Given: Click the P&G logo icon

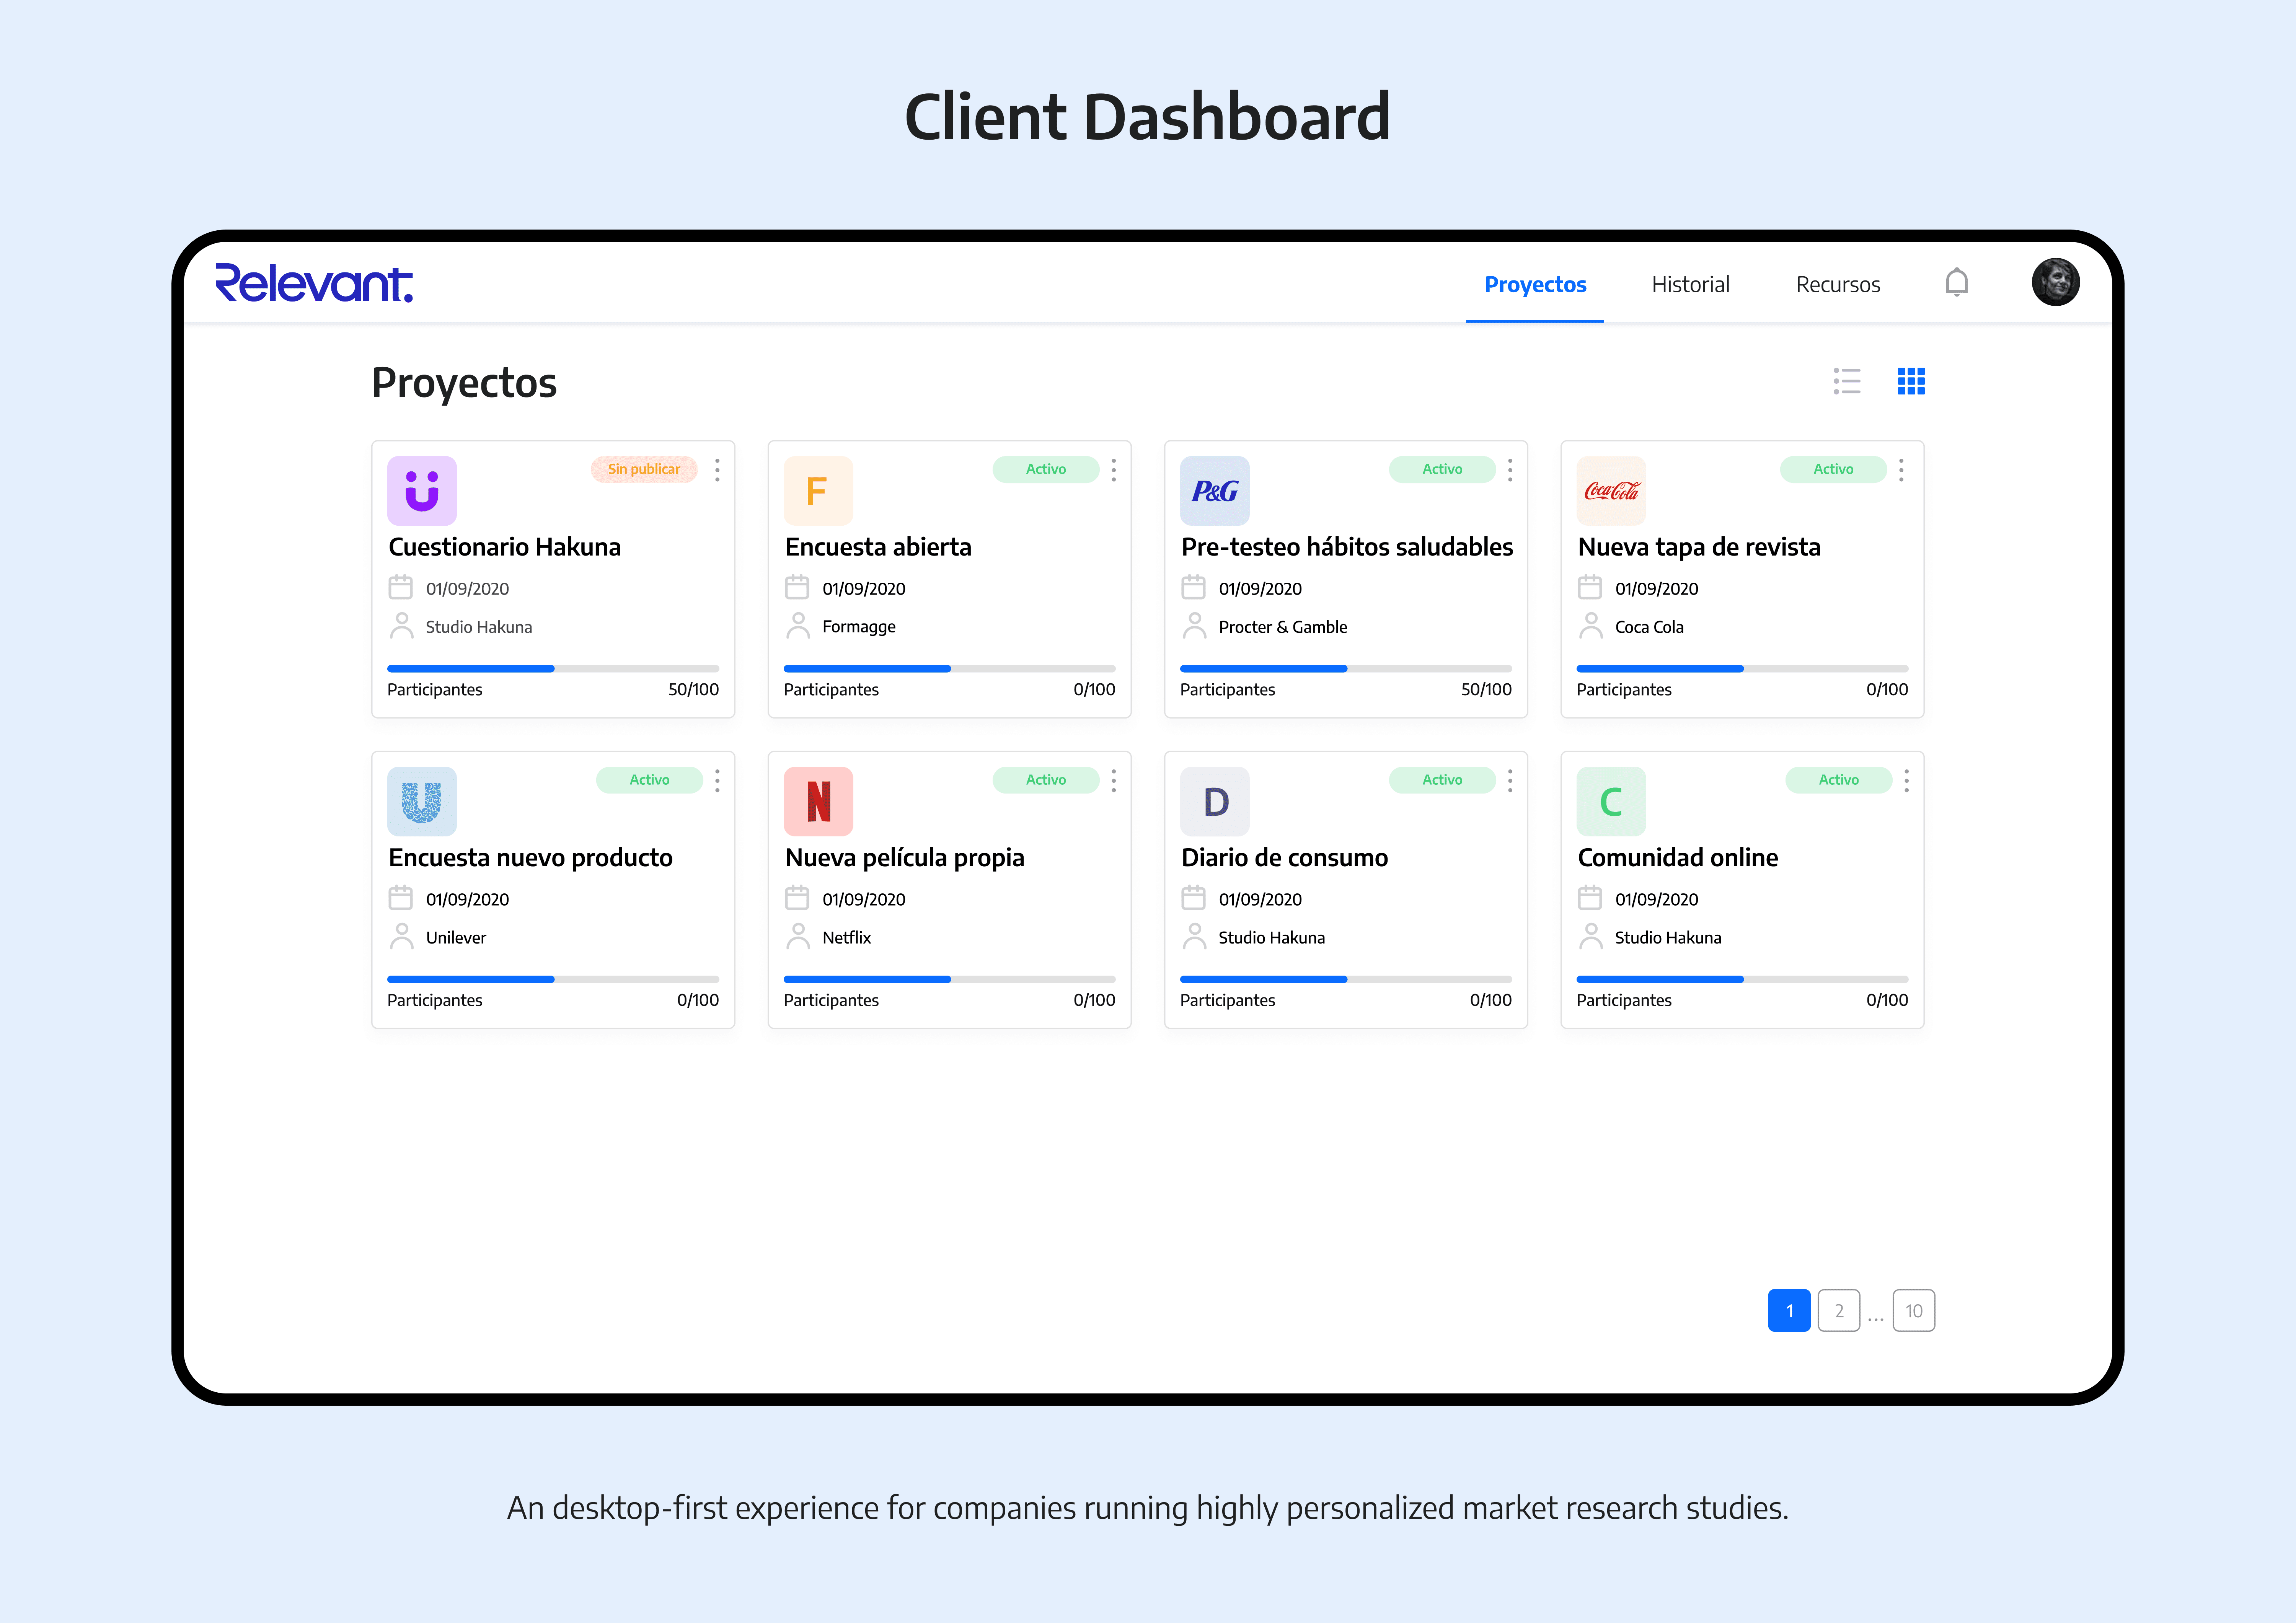Looking at the screenshot, I should click(1215, 491).
